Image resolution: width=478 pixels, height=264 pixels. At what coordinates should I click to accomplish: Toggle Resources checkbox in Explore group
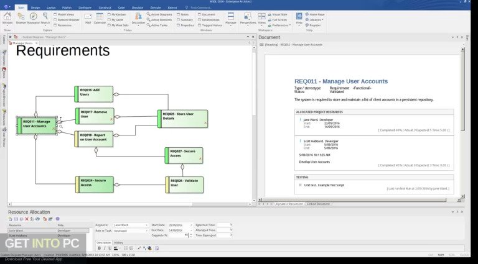tap(55, 25)
